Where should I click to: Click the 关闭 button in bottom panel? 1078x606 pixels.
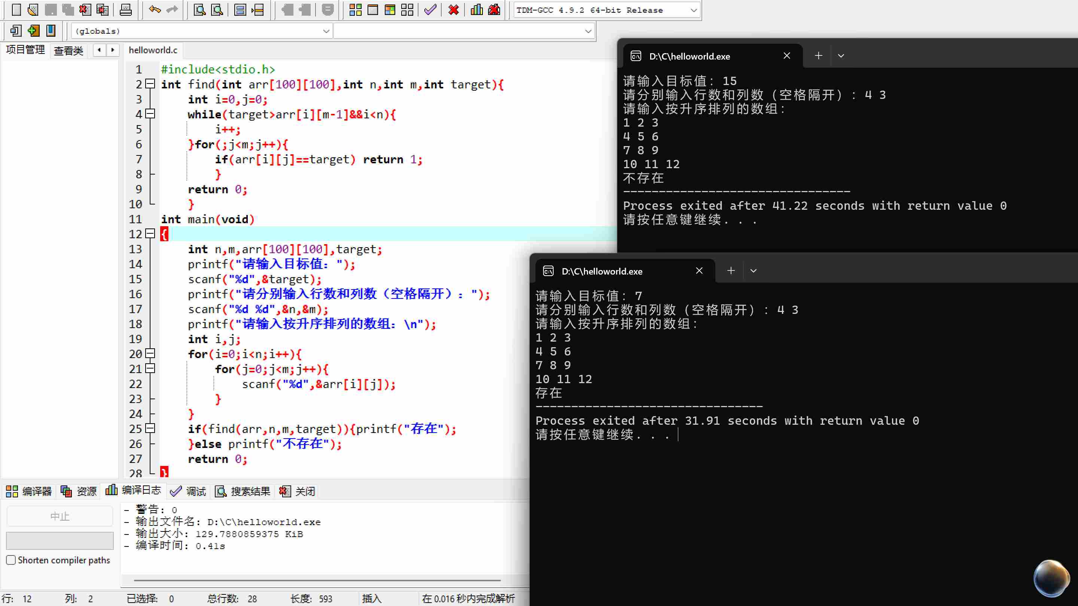coord(298,491)
